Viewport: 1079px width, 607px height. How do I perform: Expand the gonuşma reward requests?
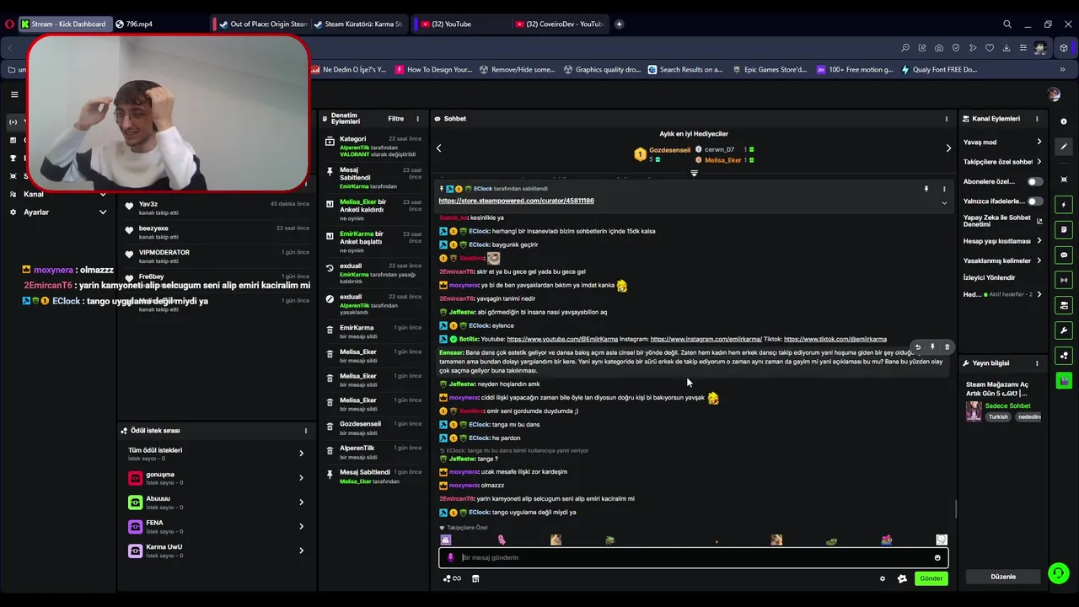301,478
